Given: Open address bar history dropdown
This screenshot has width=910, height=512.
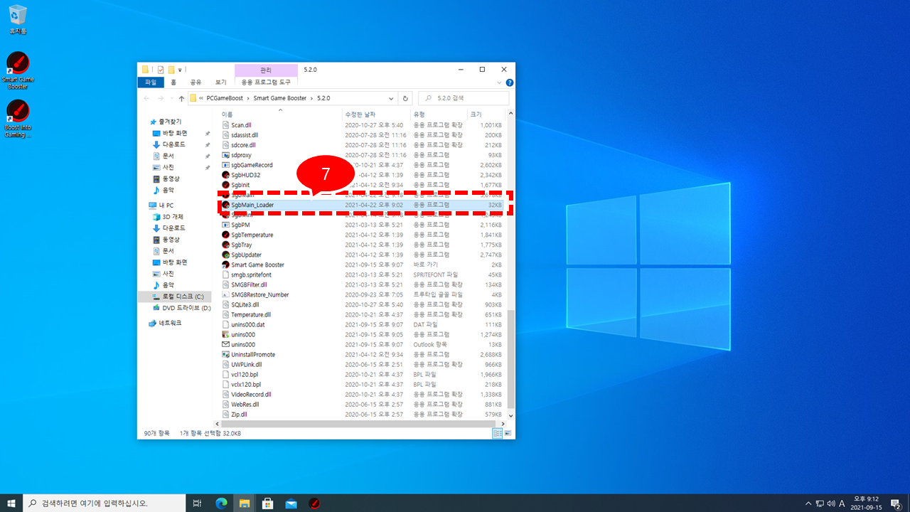Looking at the screenshot, I should click(x=392, y=98).
